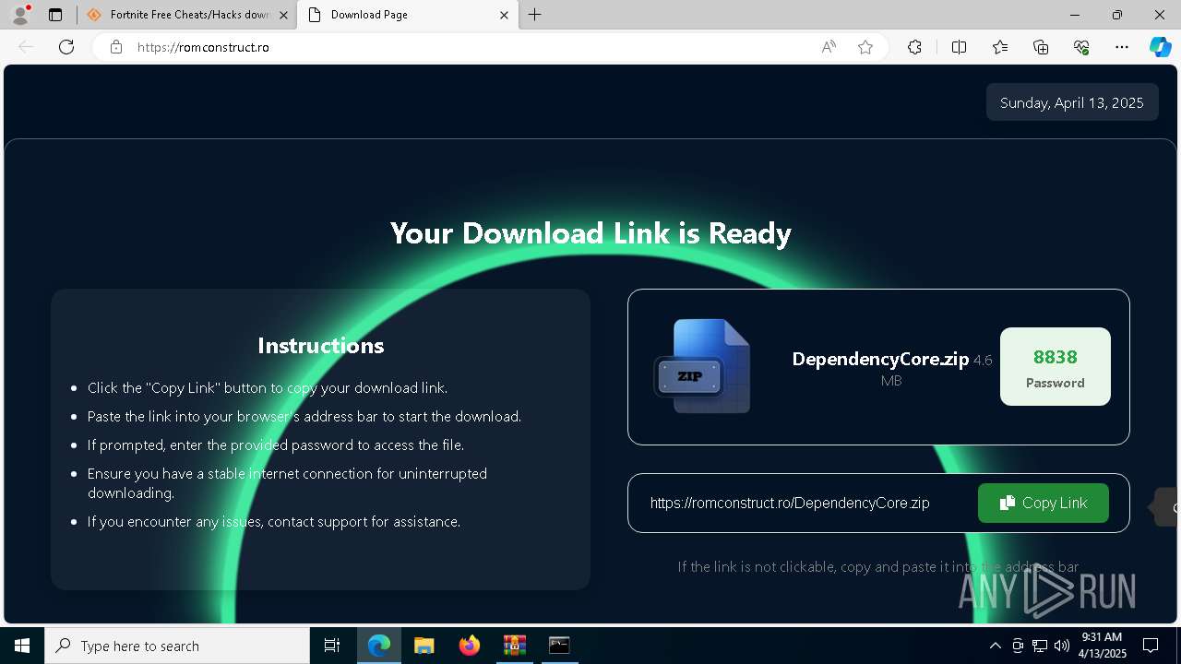Open the notification center
Screen dimensions: 1181x664
point(1151,646)
